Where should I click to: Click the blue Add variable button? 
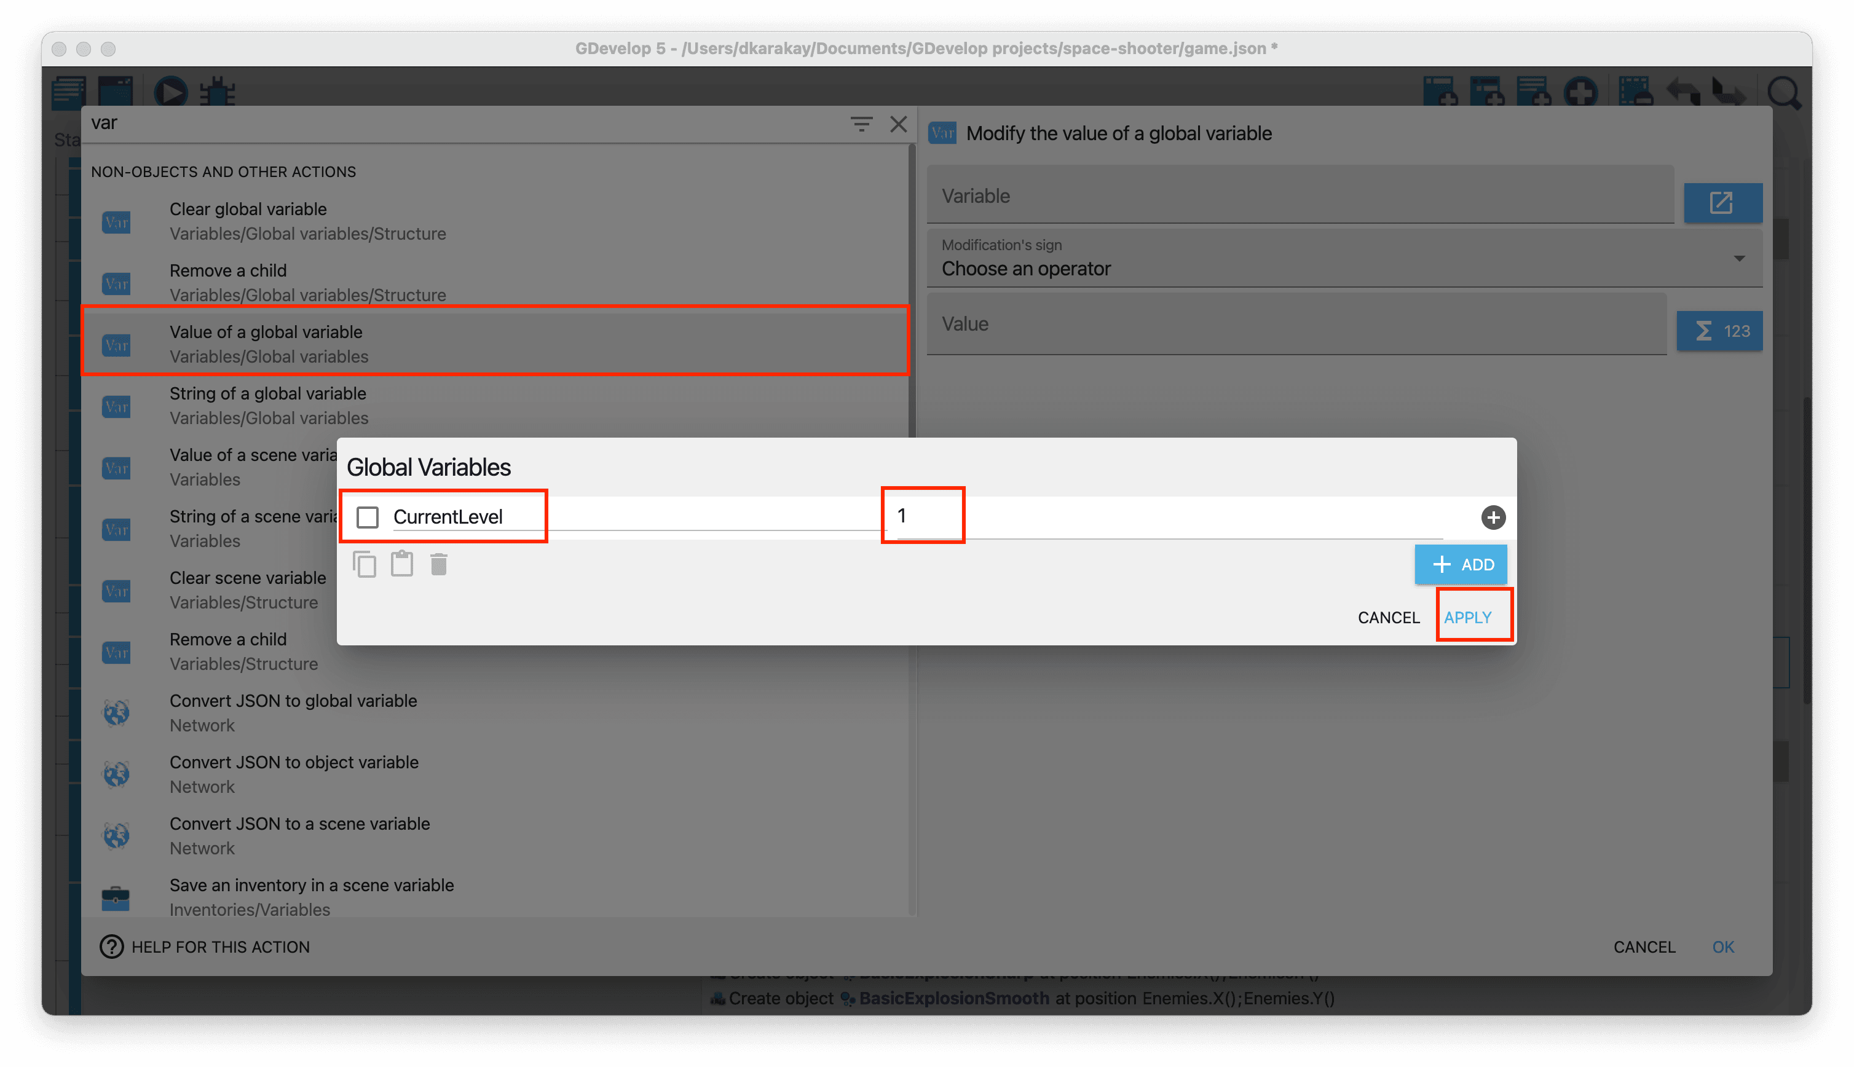(x=1461, y=564)
